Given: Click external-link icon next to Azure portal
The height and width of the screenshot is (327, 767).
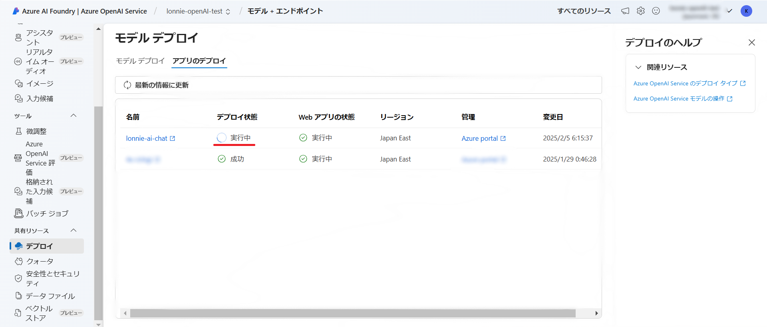Looking at the screenshot, I should 503,138.
